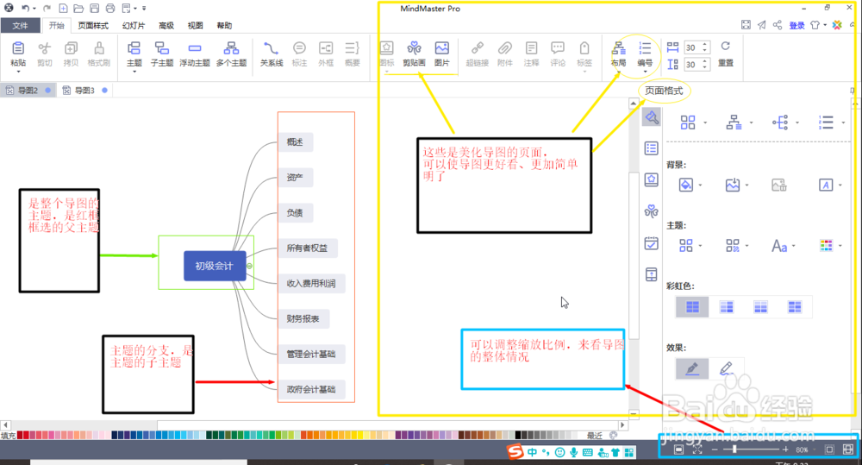
Task: Click the Cut (剪切) scissors icon
Action: [45, 48]
